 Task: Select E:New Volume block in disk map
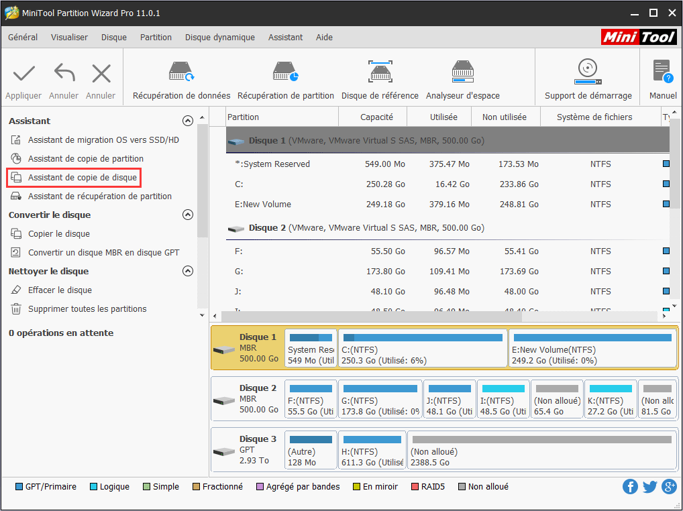point(592,348)
